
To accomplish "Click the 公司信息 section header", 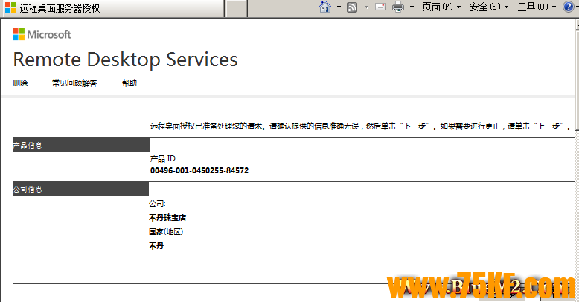I will pos(80,189).
